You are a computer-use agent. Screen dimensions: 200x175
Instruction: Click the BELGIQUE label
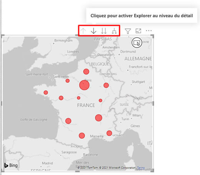click(100, 64)
